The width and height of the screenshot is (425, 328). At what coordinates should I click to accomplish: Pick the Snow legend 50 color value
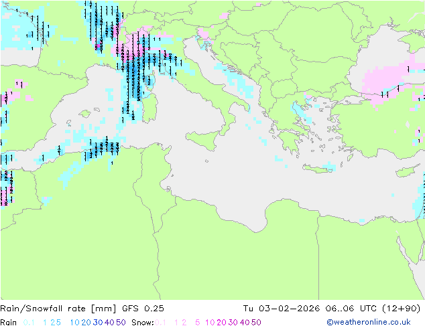click(x=256, y=323)
